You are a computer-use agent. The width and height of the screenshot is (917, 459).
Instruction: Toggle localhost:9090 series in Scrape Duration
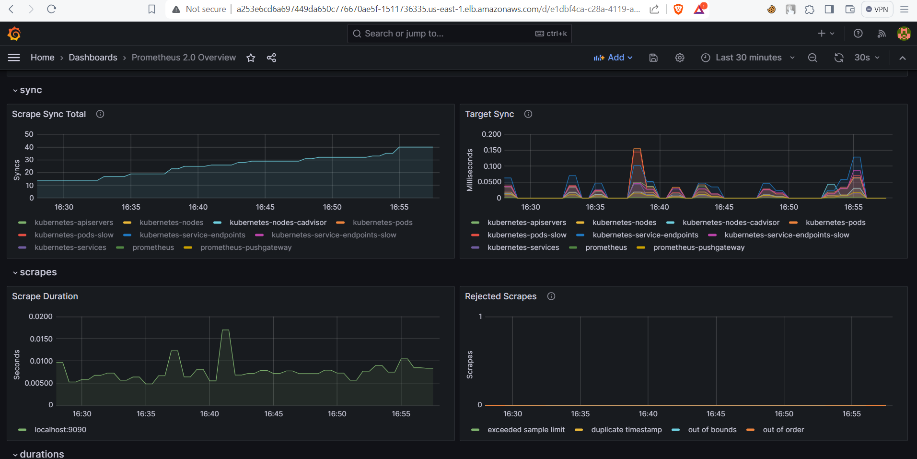click(x=60, y=430)
